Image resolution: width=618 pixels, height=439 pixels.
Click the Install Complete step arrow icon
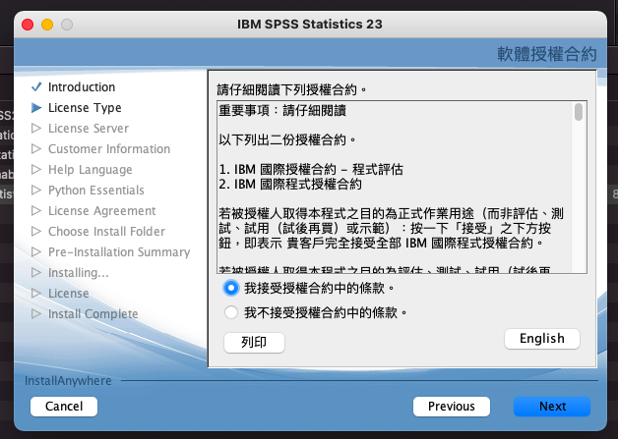click(x=36, y=313)
